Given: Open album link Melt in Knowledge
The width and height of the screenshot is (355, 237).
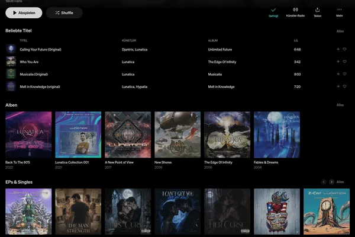Looking at the screenshot, I should pos(221,87).
